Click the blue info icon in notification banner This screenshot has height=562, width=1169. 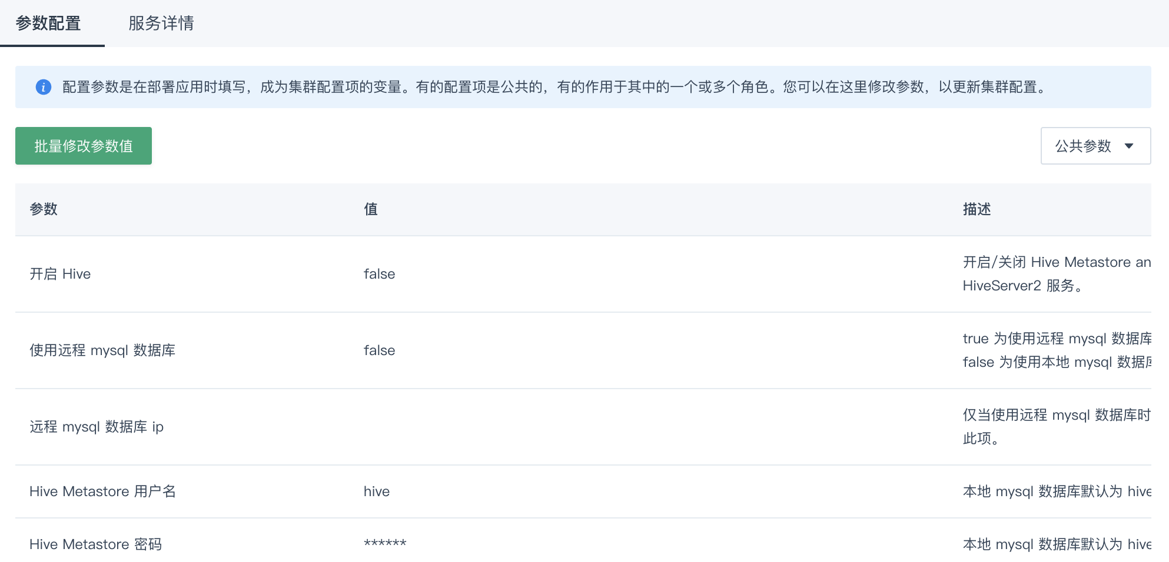tap(43, 87)
